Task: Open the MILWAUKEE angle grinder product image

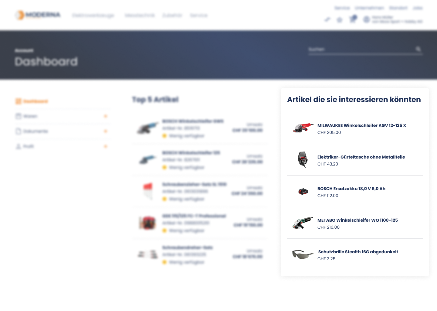Action: pyautogui.click(x=303, y=128)
